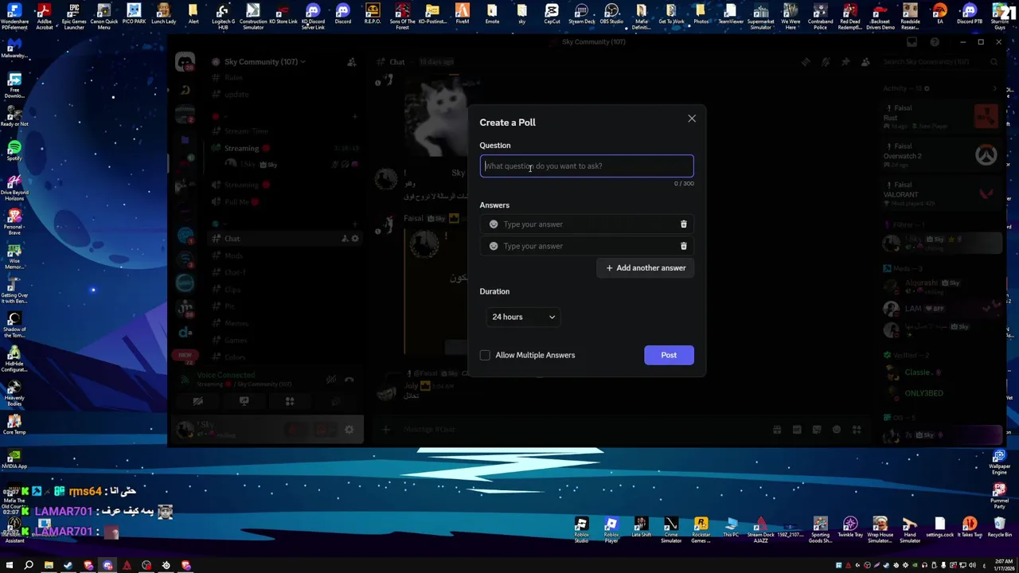
Task: Open taskbar search
Action: (29, 566)
